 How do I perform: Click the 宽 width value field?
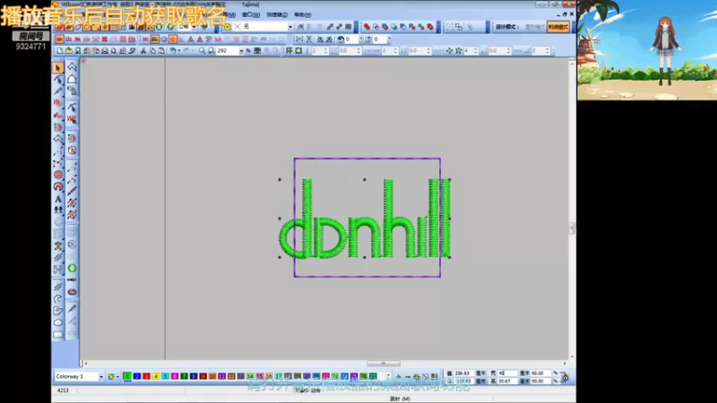507,373
